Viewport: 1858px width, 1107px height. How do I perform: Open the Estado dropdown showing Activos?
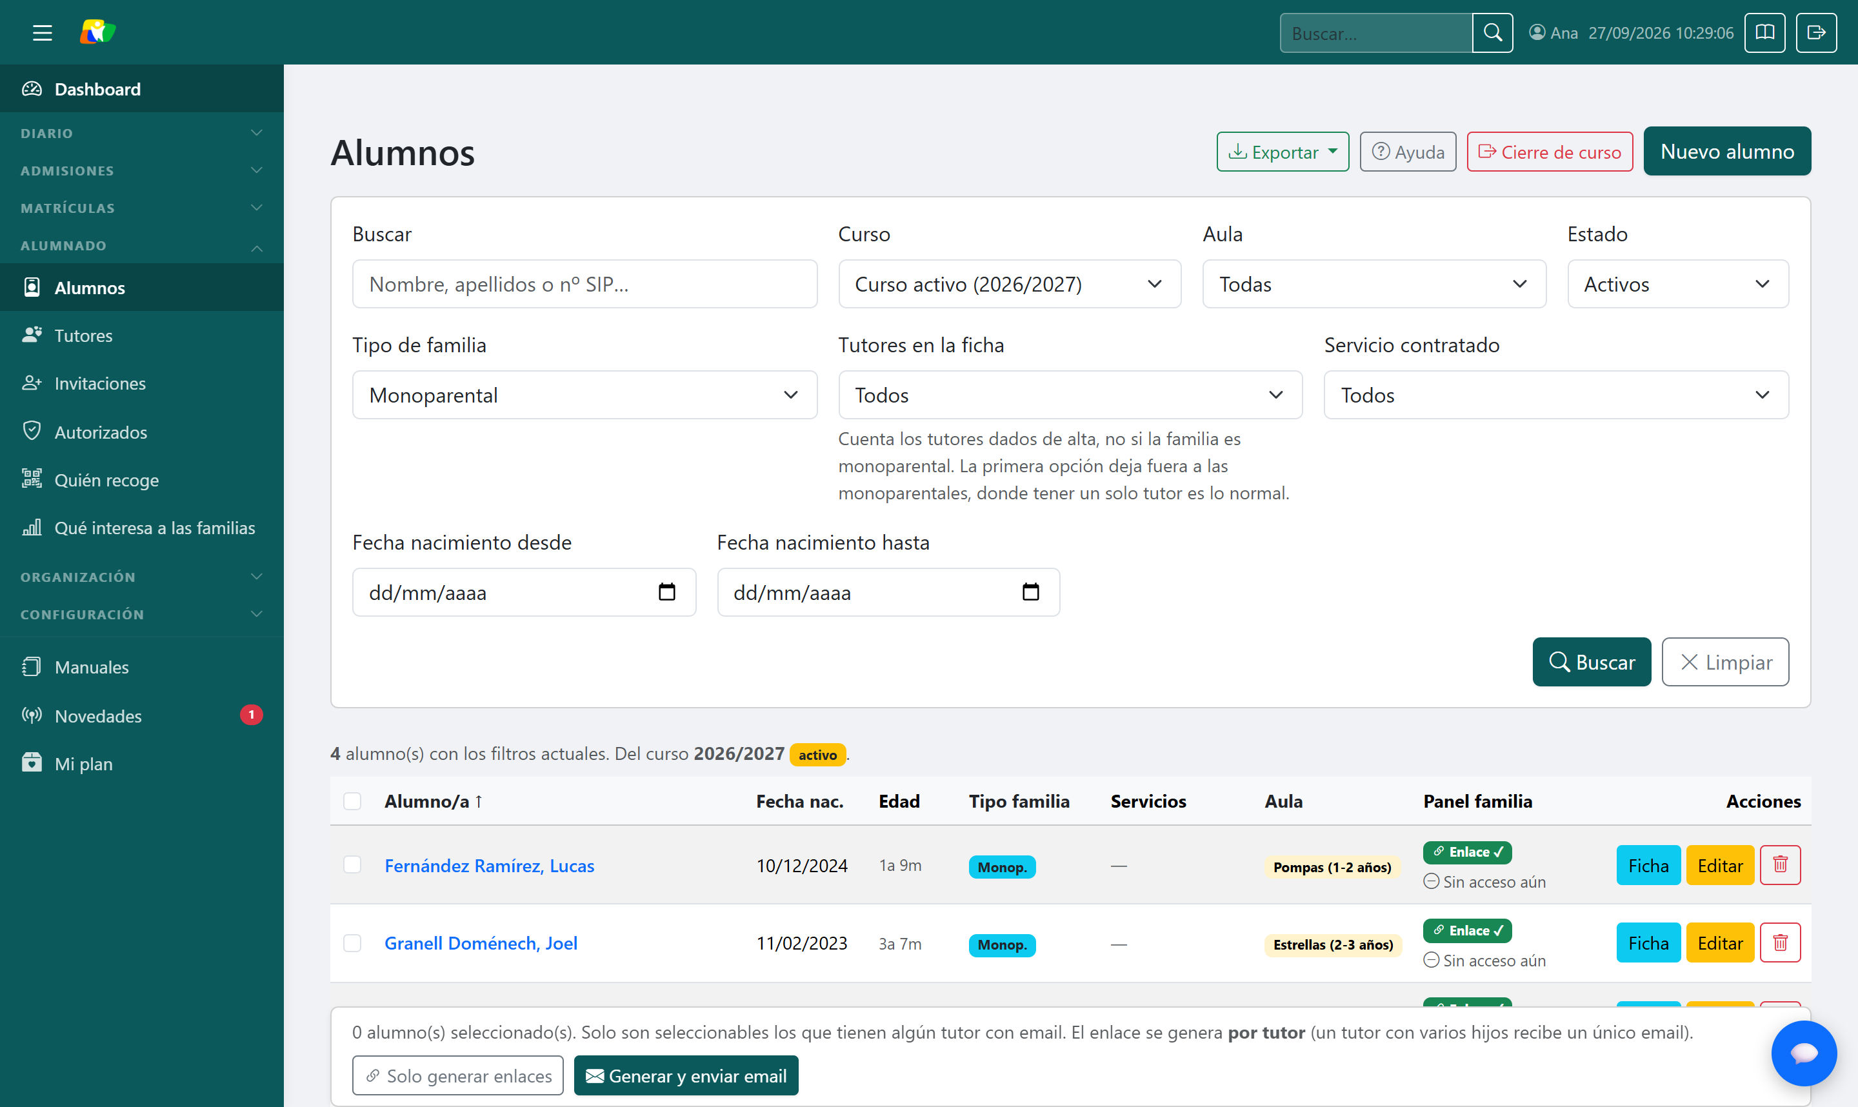tap(1677, 284)
